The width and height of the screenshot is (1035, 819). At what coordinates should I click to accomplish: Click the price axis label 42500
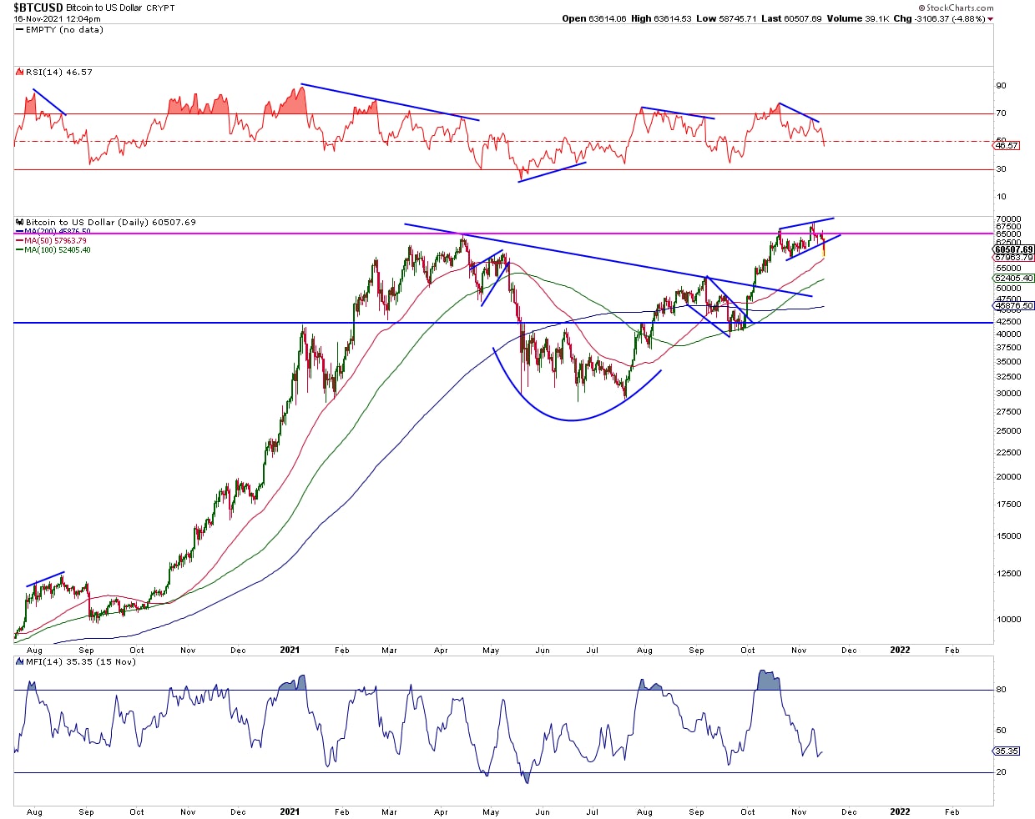click(1008, 322)
